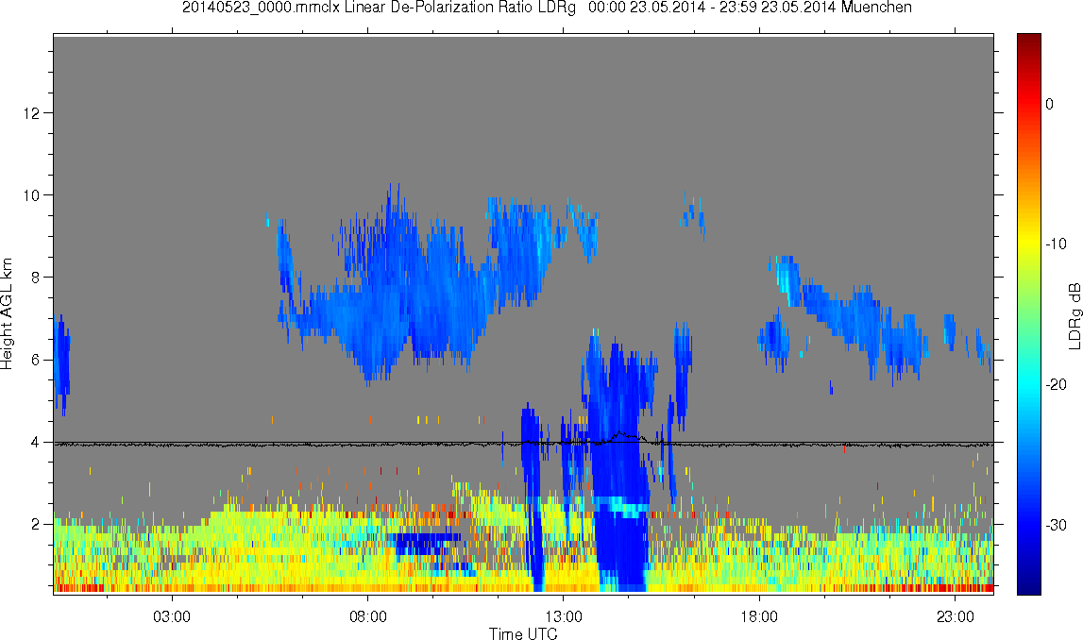The image size is (1083, 640).
Task: Click the height tick label '12'
Action: [31, 113]
